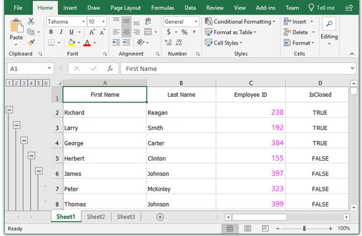Select column C header
Viewport: 362px width, 236px height.
coord(251,83)
